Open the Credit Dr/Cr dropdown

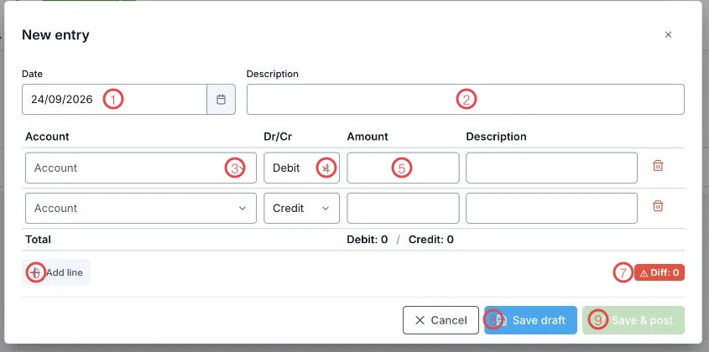coord(301,209)
